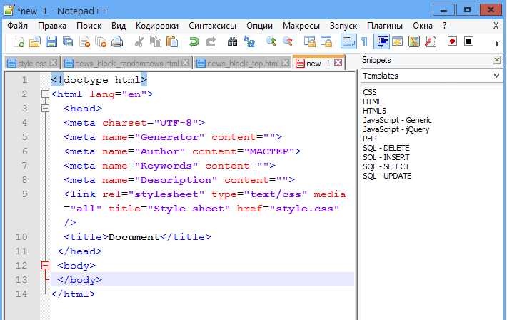507x320 pixels.
Task: Disable word wrap toolbar toggle
Action: click(348, 41)
